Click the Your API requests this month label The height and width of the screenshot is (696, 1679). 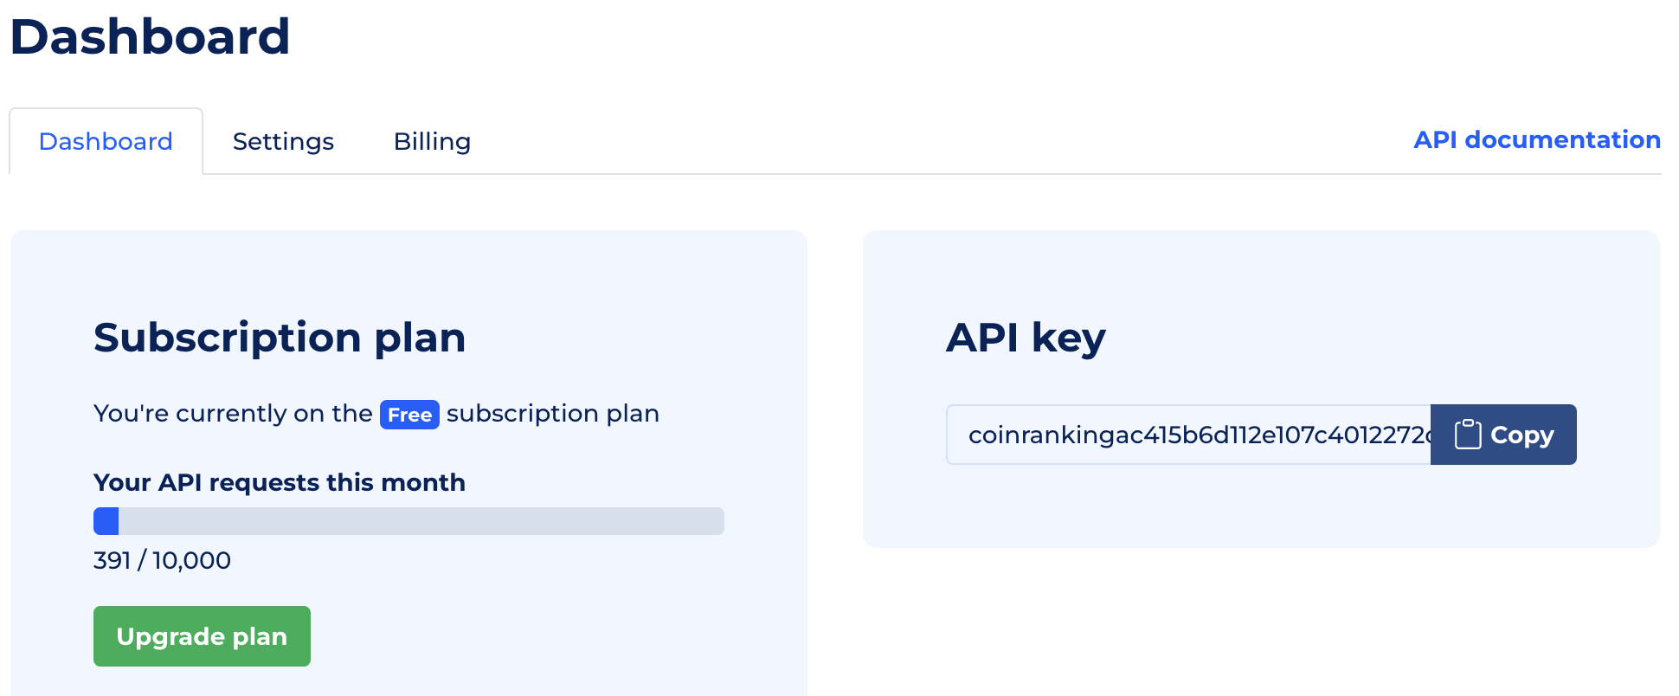point(279,482)
